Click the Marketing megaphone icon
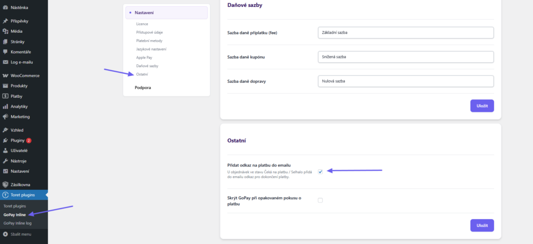Screen dimensions: 533x244 5,117
